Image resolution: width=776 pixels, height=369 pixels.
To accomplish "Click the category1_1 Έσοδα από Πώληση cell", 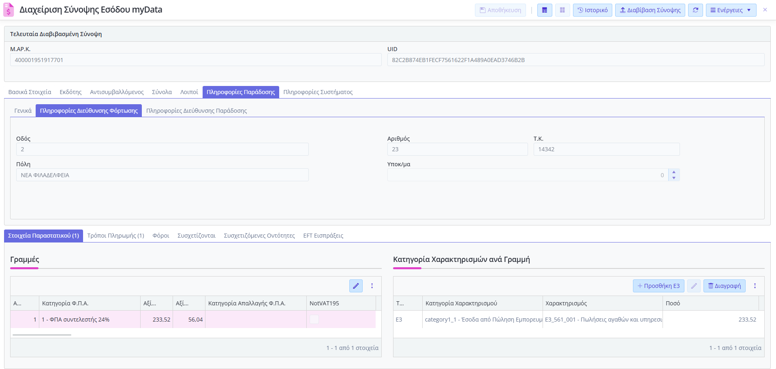I will pyautogui.click(x=482, y=320).
